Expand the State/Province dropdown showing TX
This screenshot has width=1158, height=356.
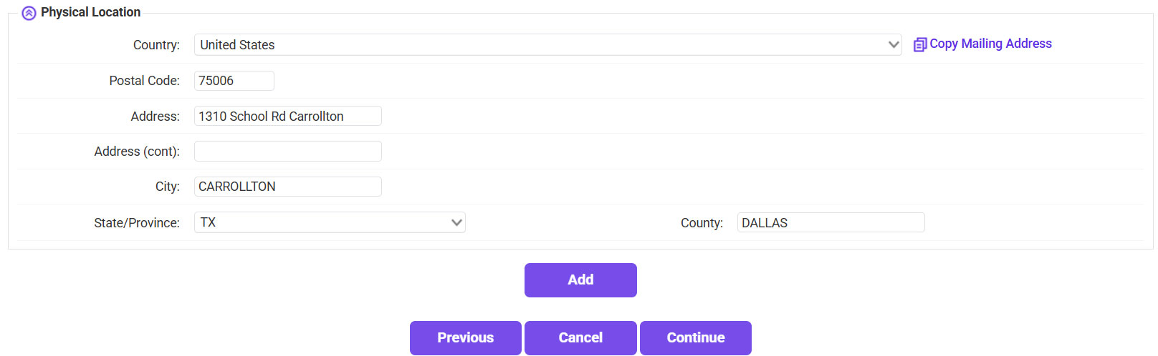(330, 222)
